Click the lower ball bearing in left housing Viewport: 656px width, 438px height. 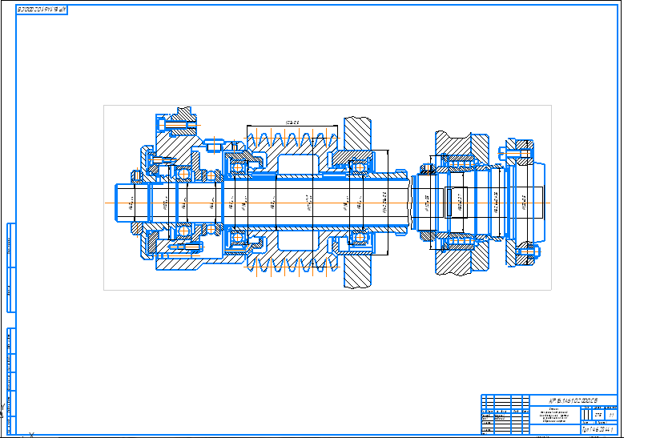[184, 231]
